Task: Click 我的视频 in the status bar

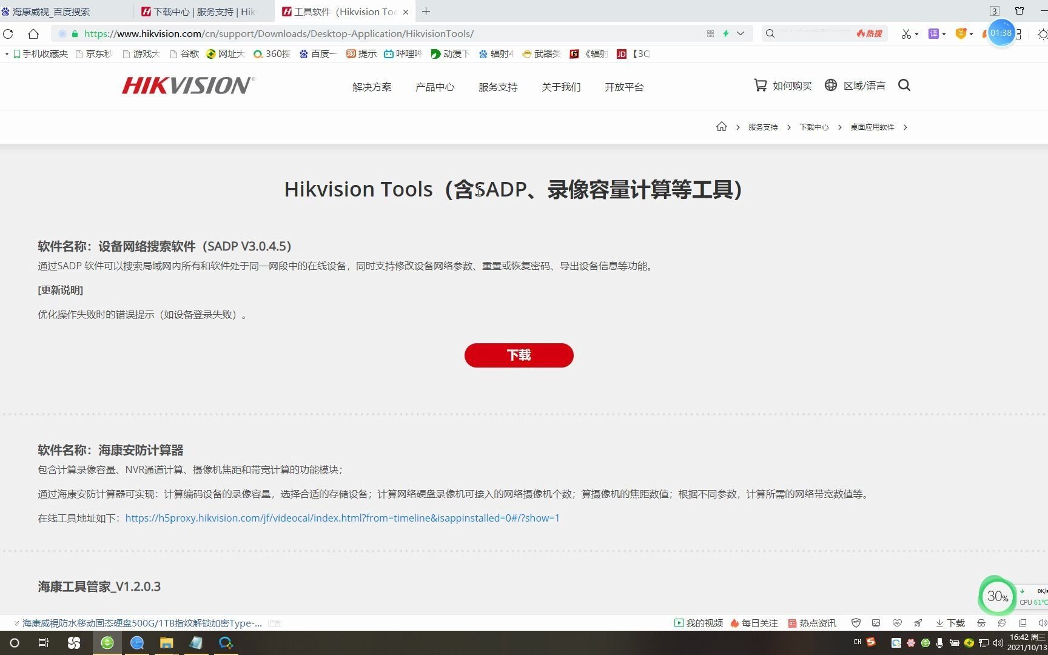Action: tap(699, 623)
